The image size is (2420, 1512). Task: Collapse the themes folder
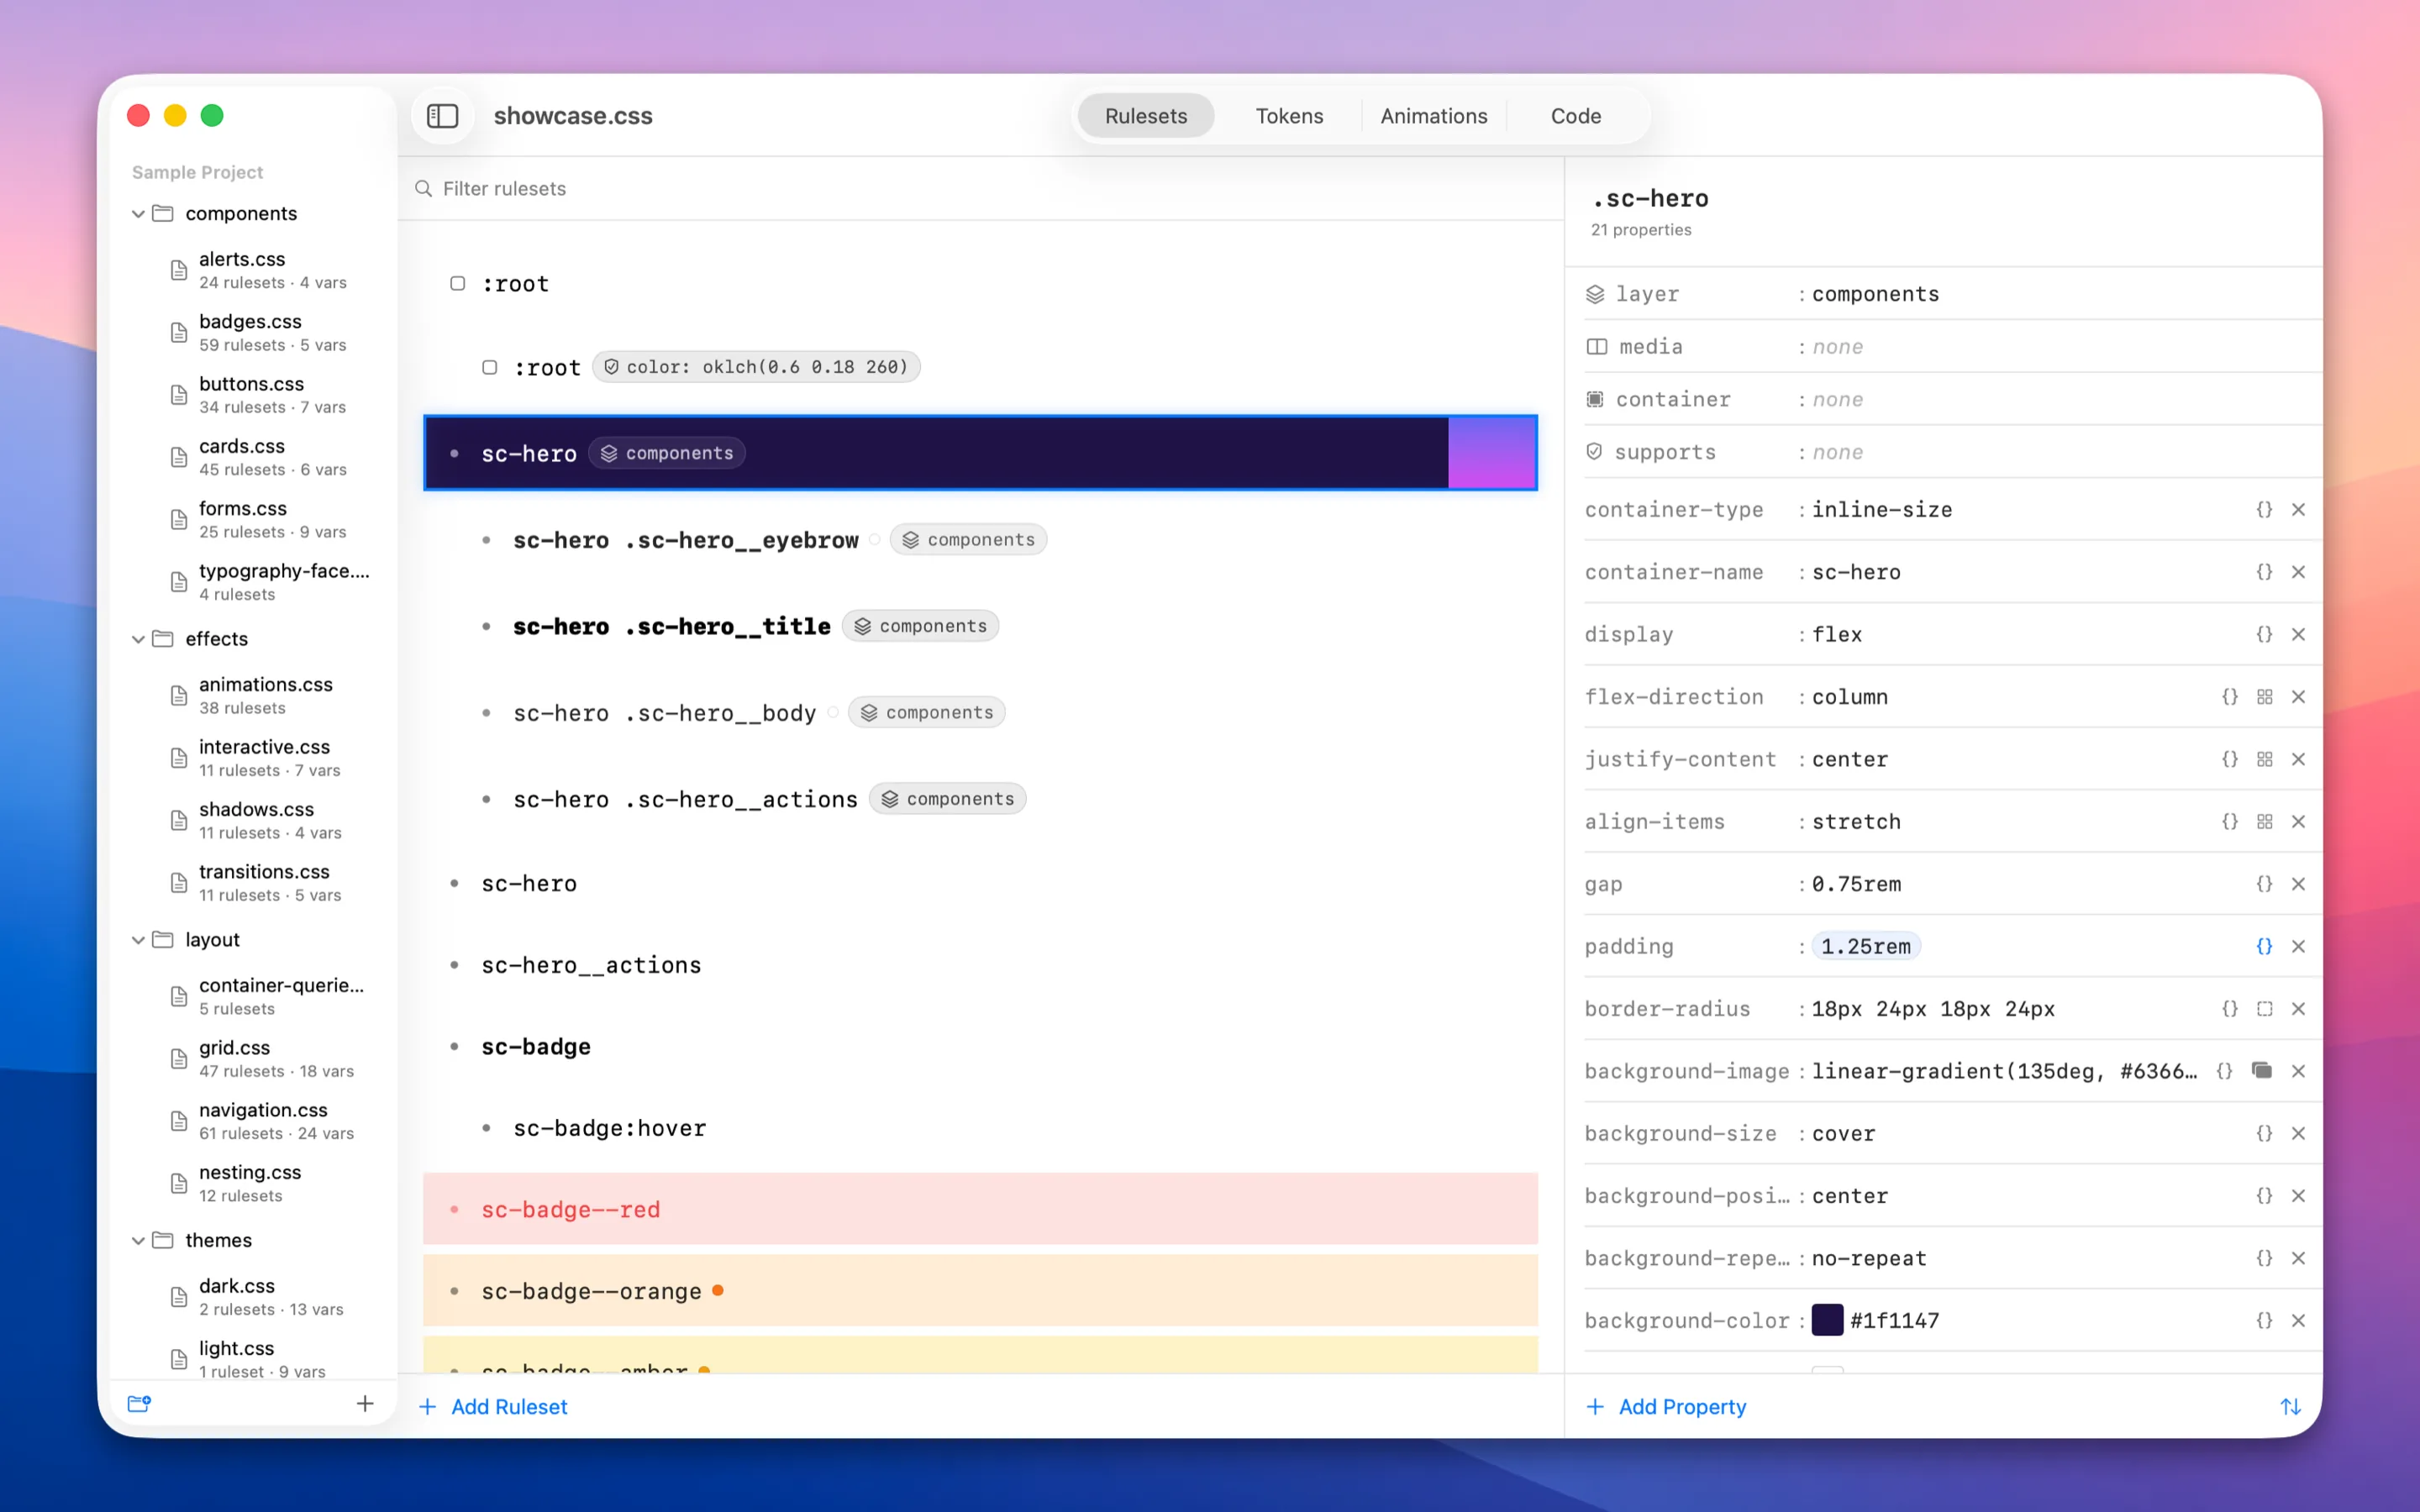[138, 1241]
